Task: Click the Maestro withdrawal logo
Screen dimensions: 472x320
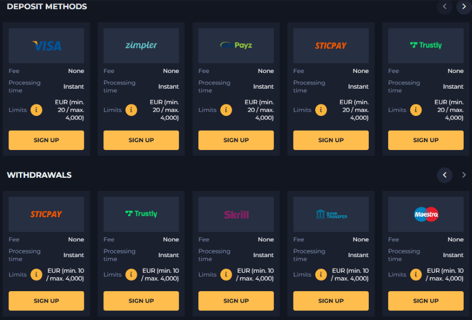Action: (426, 214)
